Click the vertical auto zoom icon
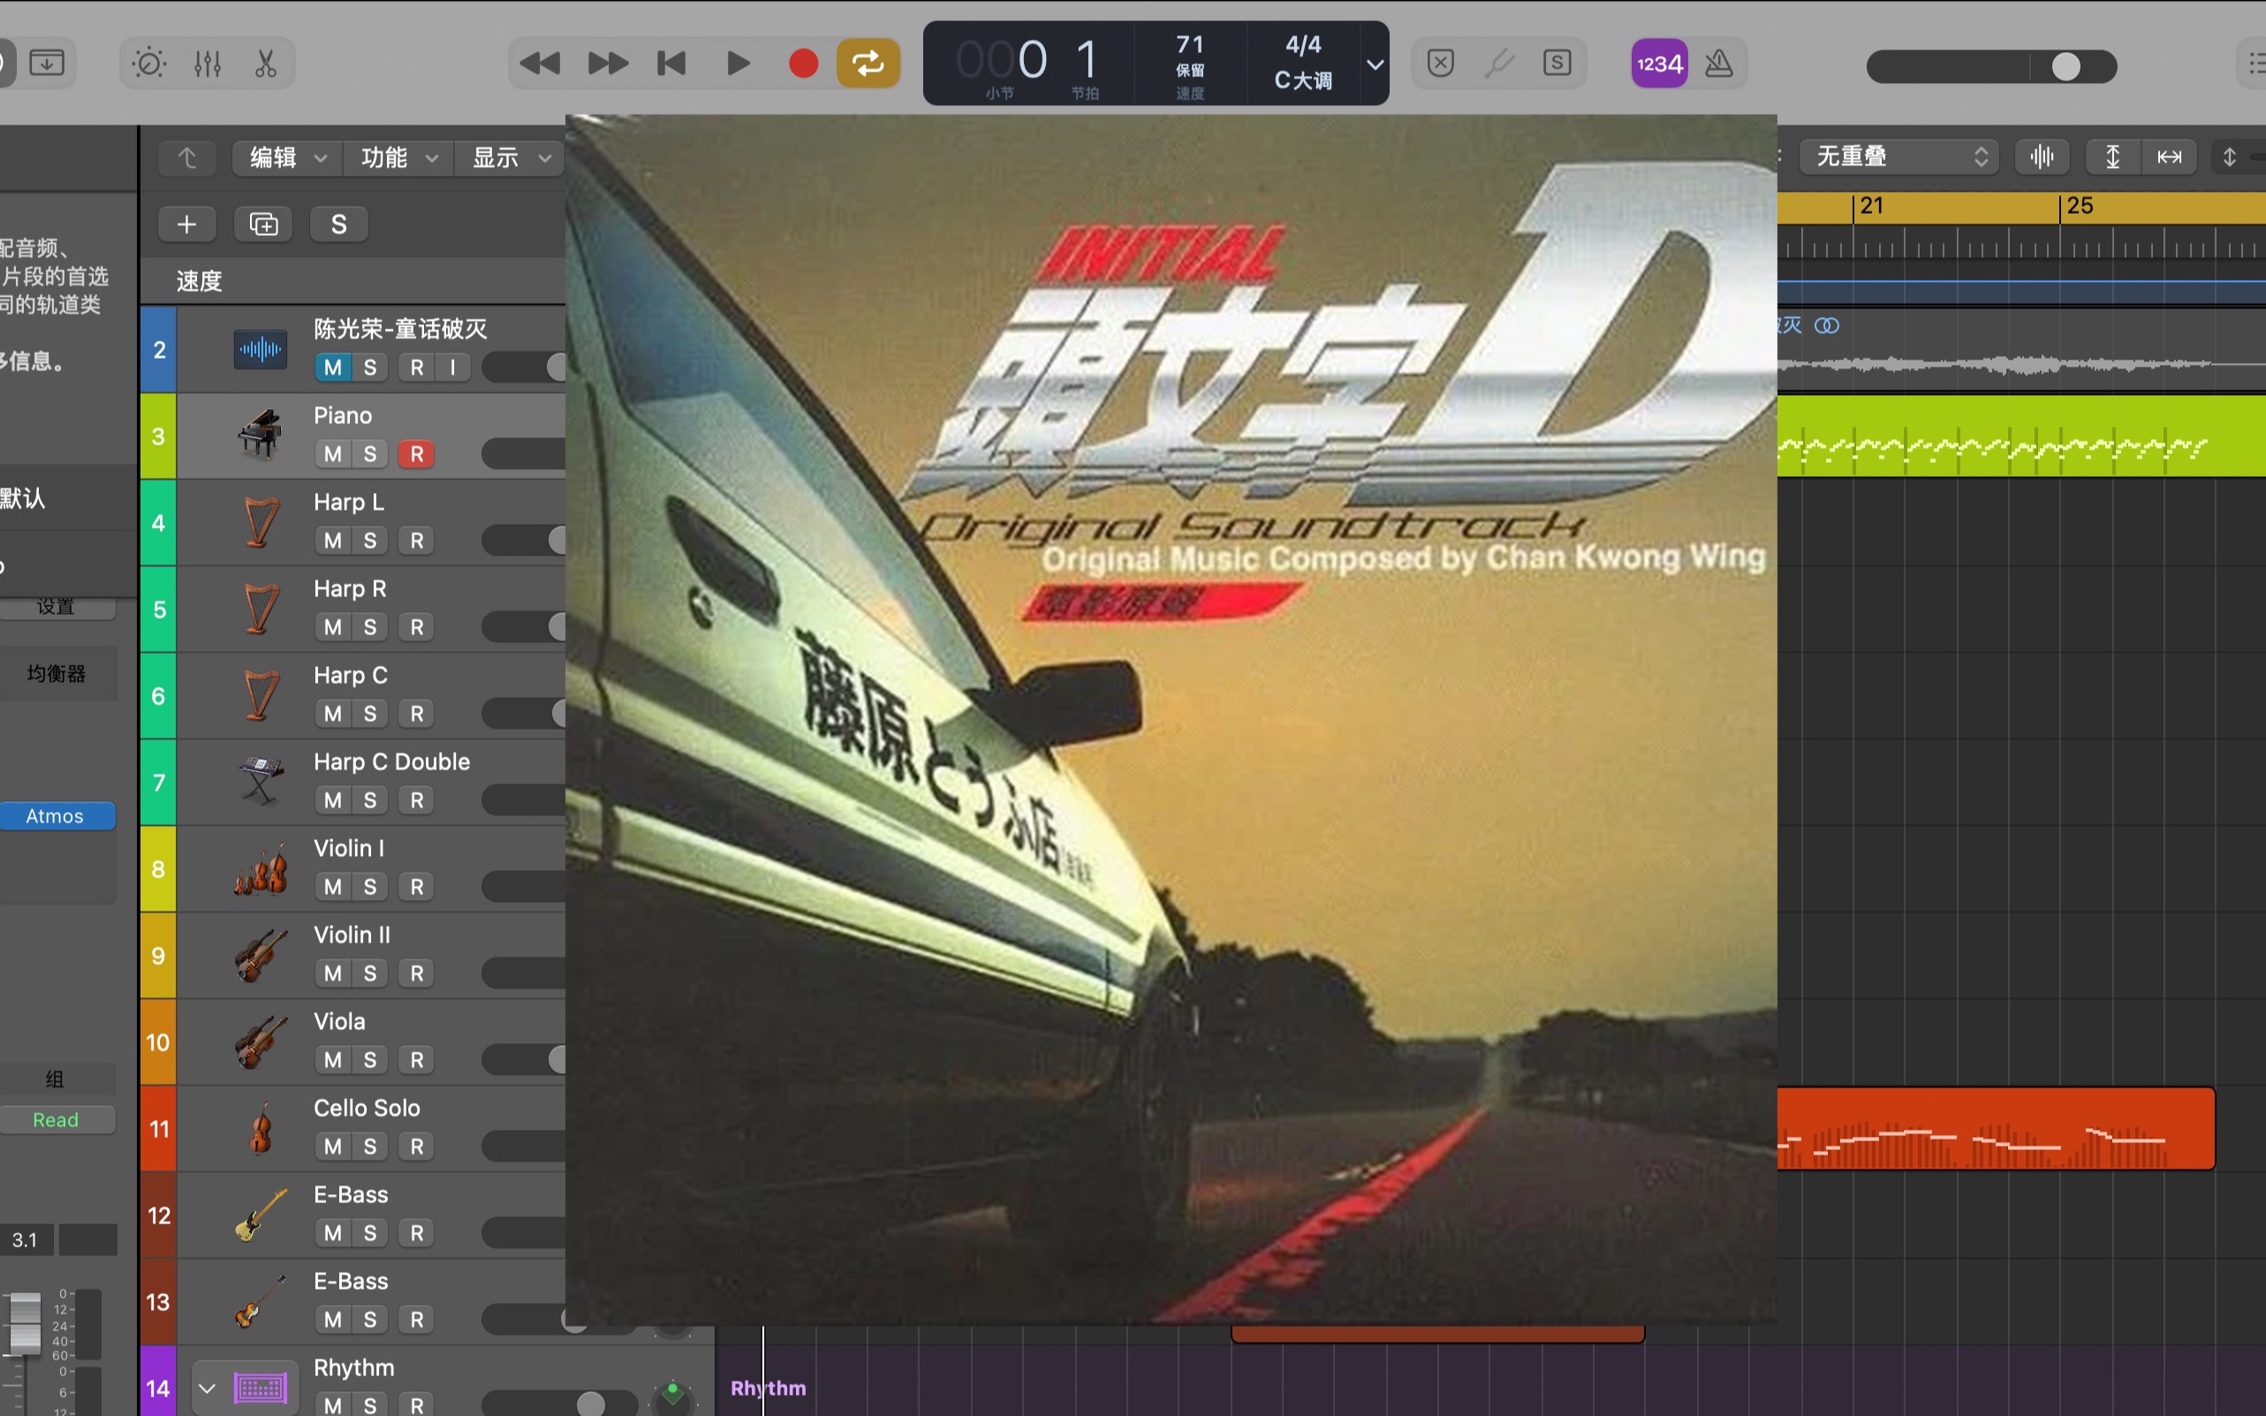Screen dimensions: 2266x1416 click(2112, 156)
